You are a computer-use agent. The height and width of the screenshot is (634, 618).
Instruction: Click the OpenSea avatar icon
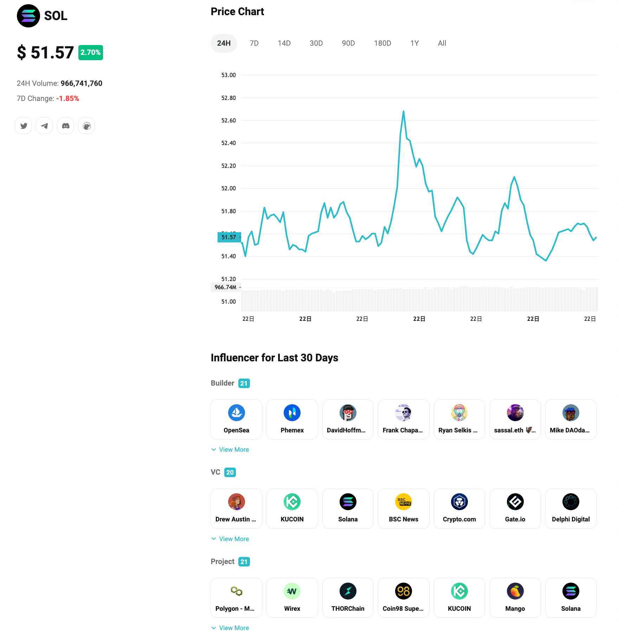coord(237,413)
